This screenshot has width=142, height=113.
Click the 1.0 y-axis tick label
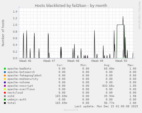(x=15, y=25)
